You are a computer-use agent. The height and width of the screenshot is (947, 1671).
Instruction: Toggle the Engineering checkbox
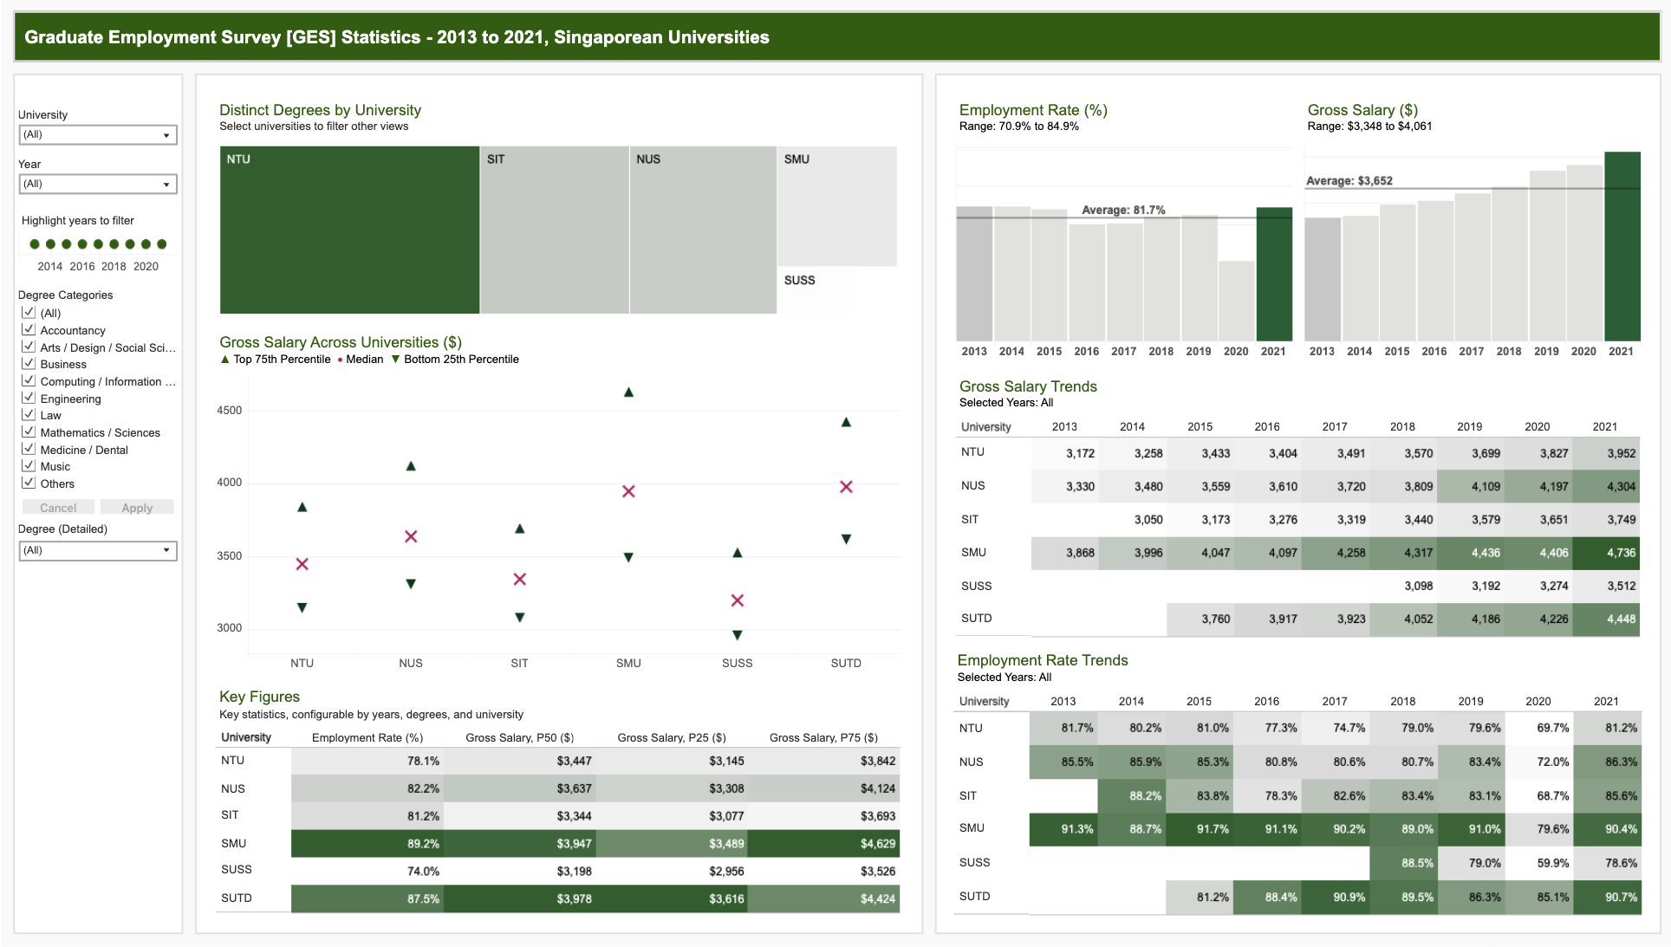pyautogui.click(x=29, y=399)
